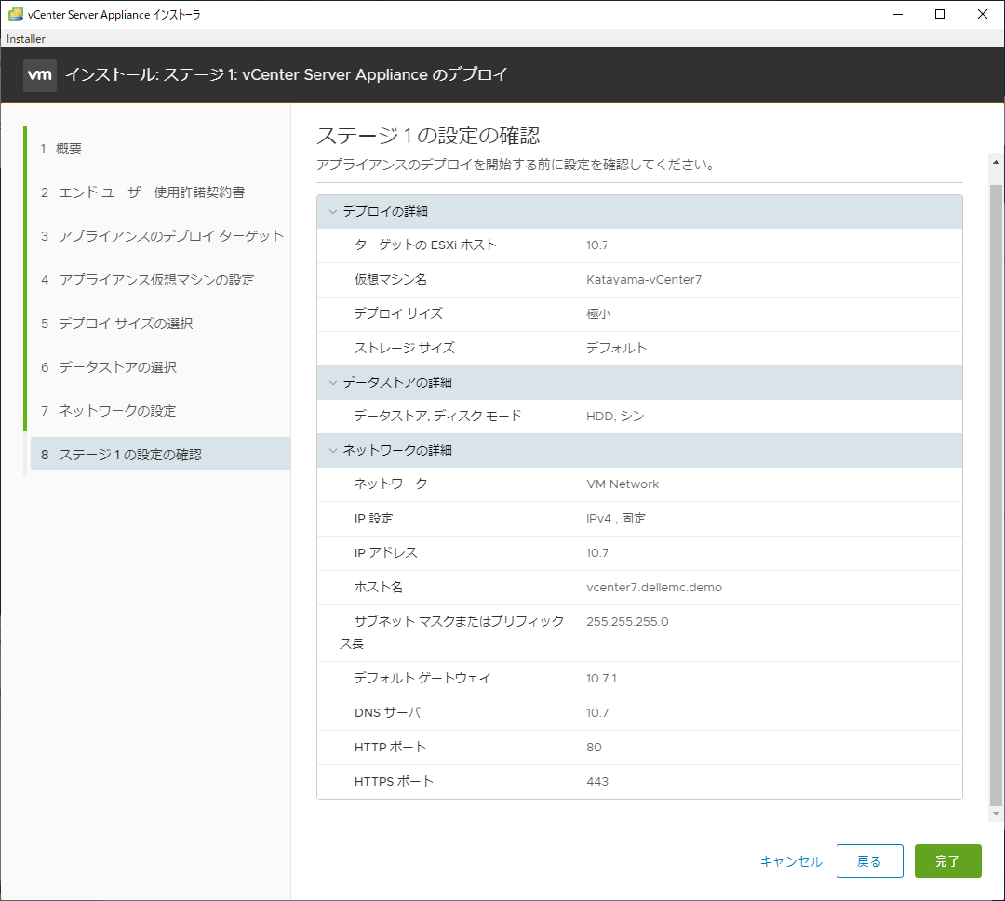Click the 仮想マシン名 label
This screenshot has width=1005, height=901.
point(390,280)
